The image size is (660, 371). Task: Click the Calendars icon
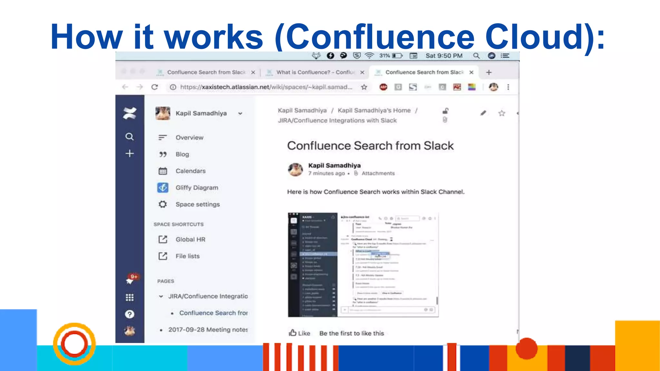tap(163, 171)
